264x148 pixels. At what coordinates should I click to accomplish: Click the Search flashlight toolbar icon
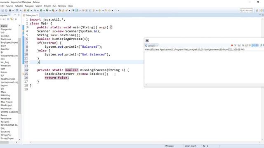[67, 10]
